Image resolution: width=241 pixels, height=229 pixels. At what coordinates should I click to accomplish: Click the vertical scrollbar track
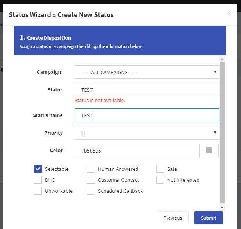tap(222, 133)
